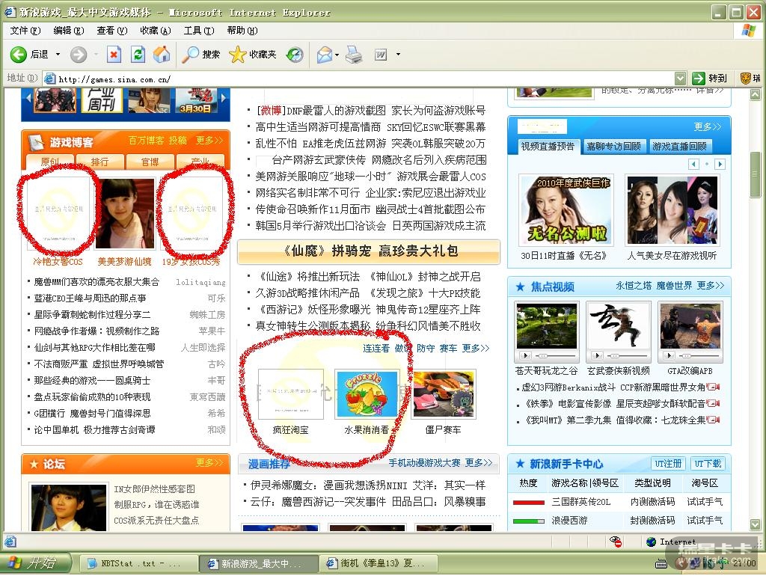Select the 排行 tab in 游戏博客
766x576 pixels.
click(99, 162)
